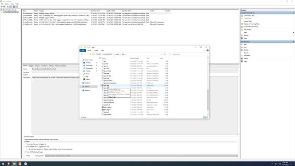
Task: Open Desktop in Explorer quick access
Action: [x=88, y=63]
